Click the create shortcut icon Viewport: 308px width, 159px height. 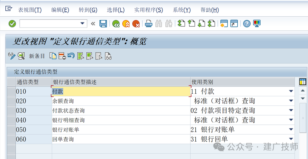(x=234, y=24)
